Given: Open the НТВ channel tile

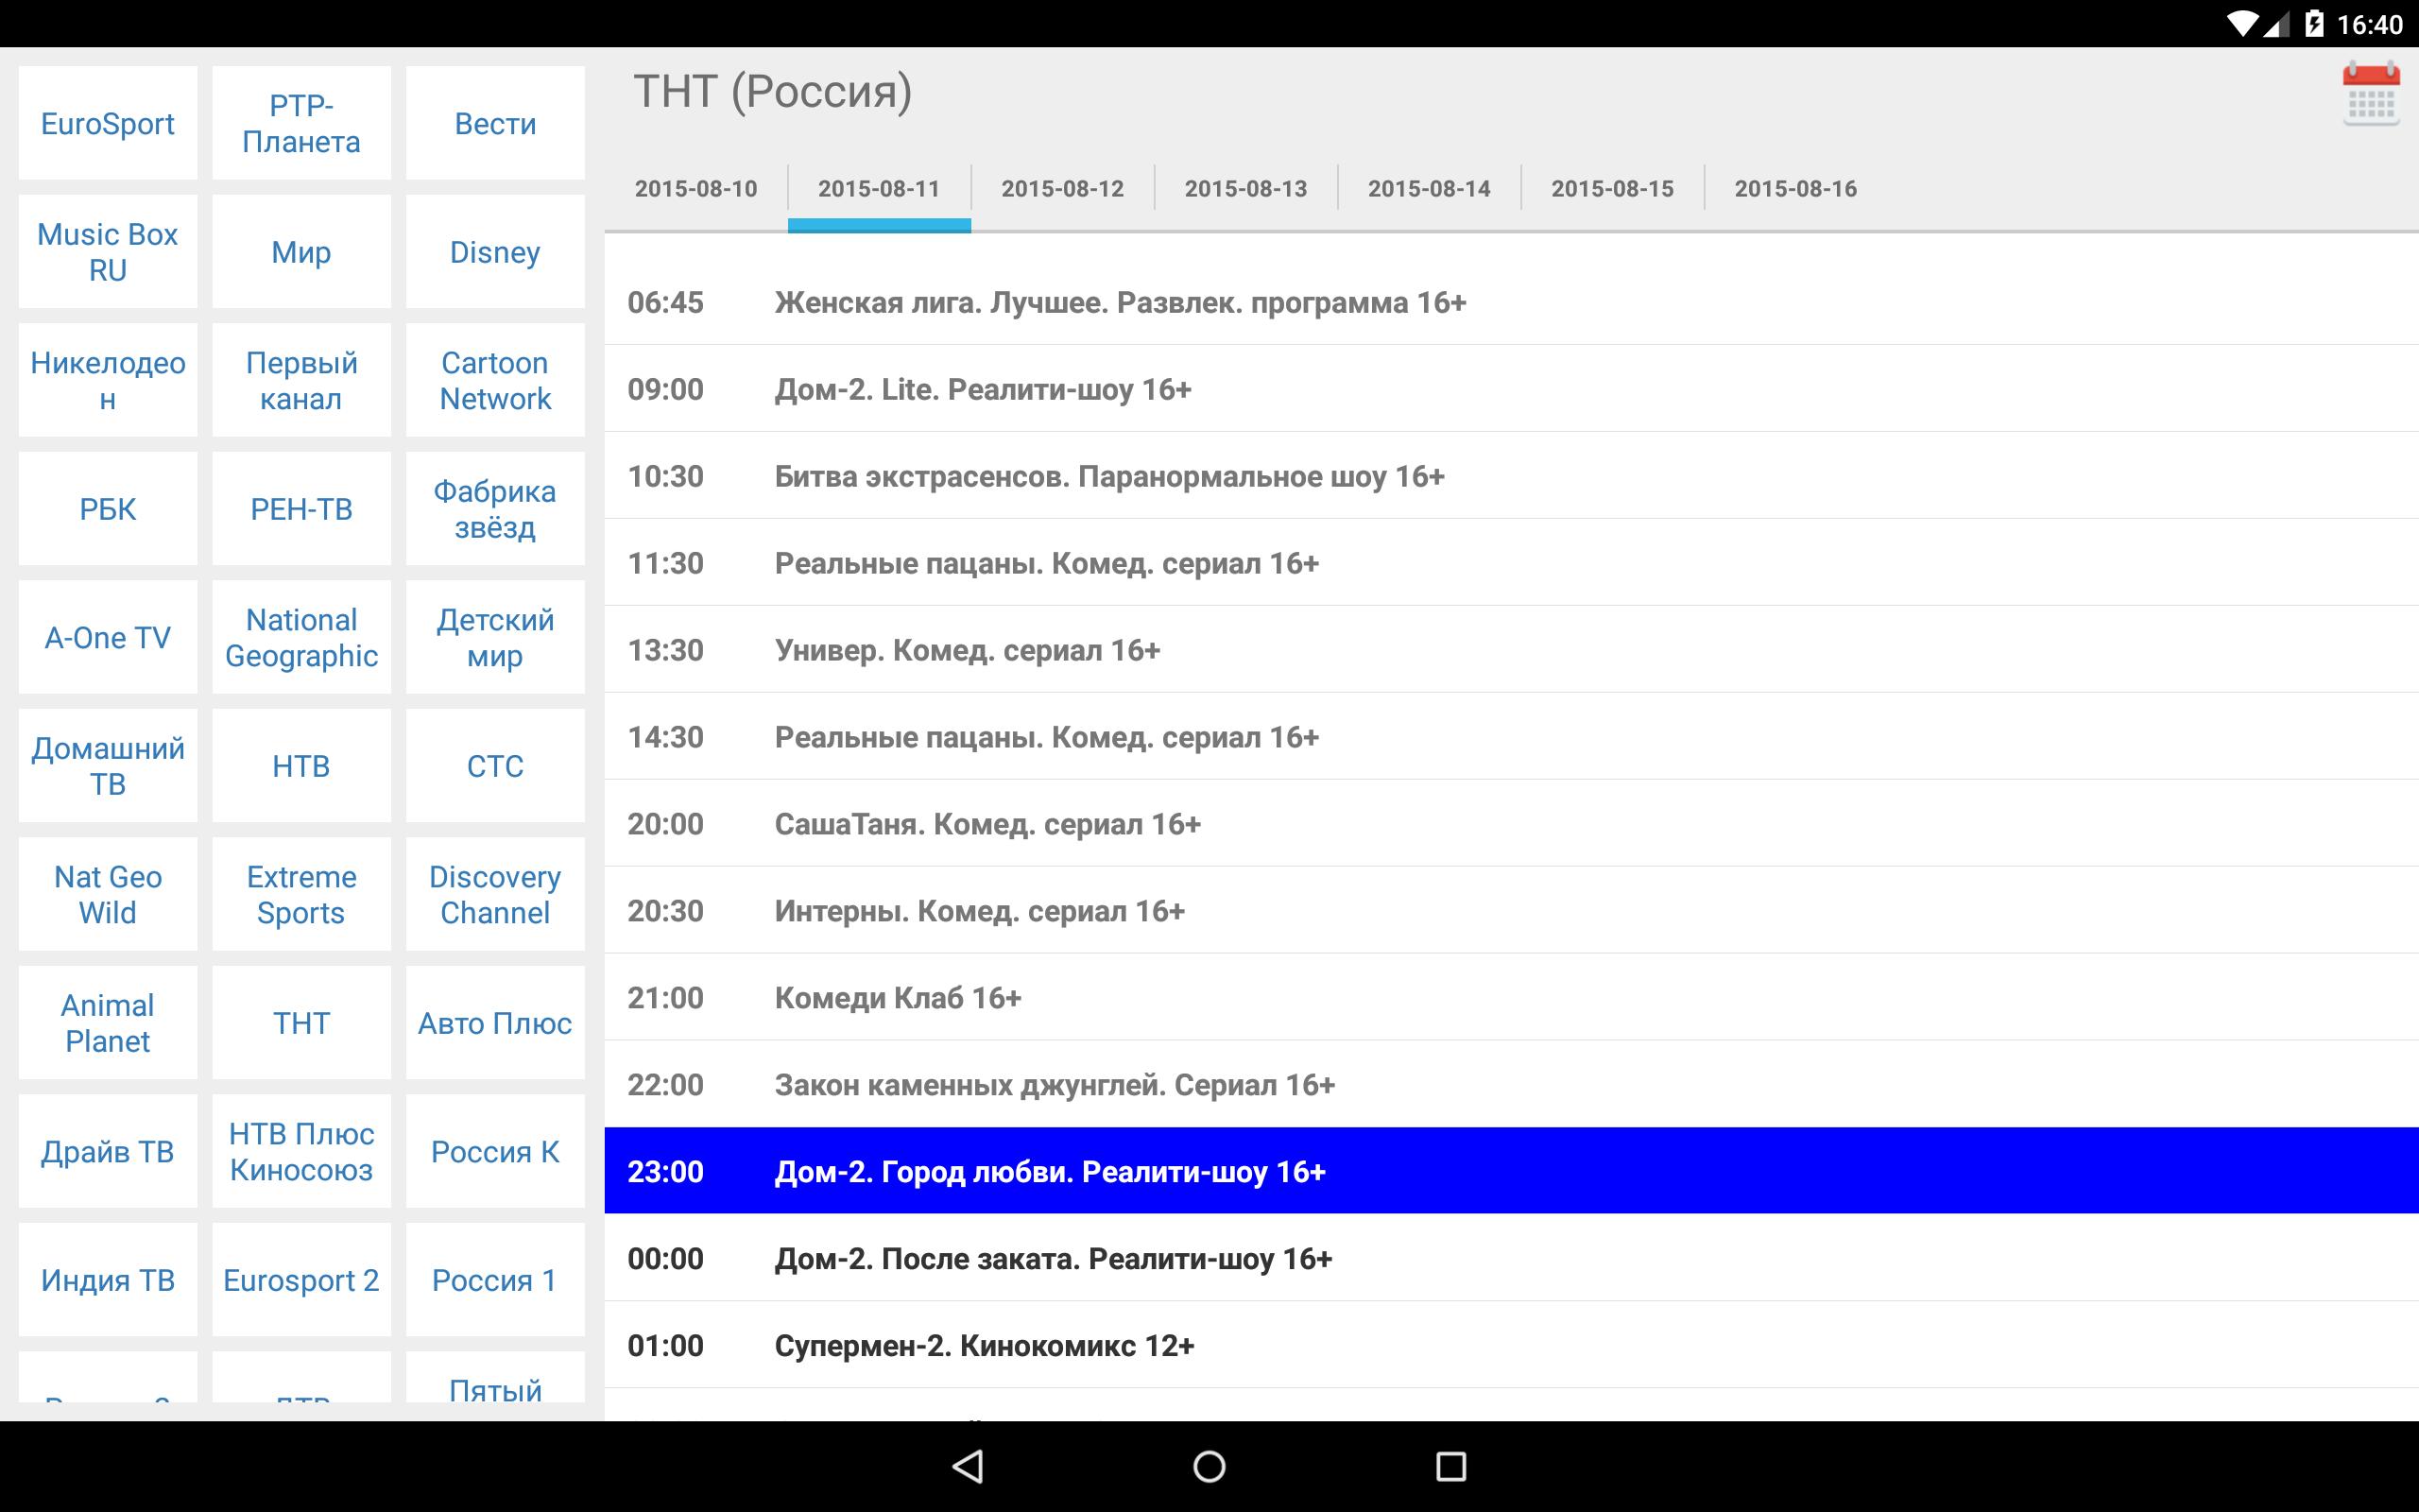Looking at the screenshot, I should click(x=300, y=766).
